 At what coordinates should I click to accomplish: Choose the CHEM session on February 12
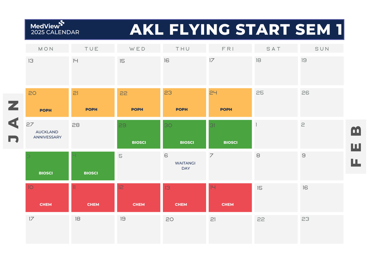click(139, 198)
